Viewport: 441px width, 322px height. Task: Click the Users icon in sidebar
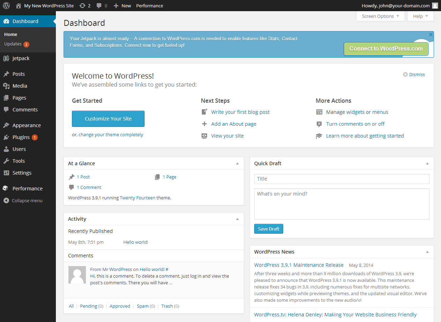tap(6, 149)
